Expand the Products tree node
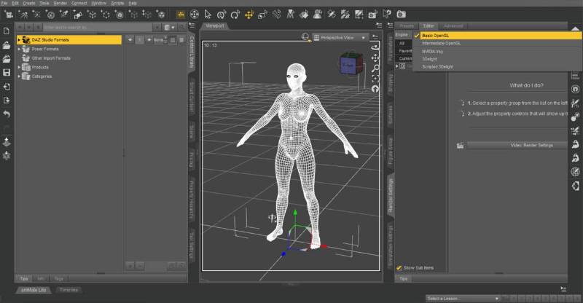The width and height of the screenshot is (583, 303). coord(20,67)
